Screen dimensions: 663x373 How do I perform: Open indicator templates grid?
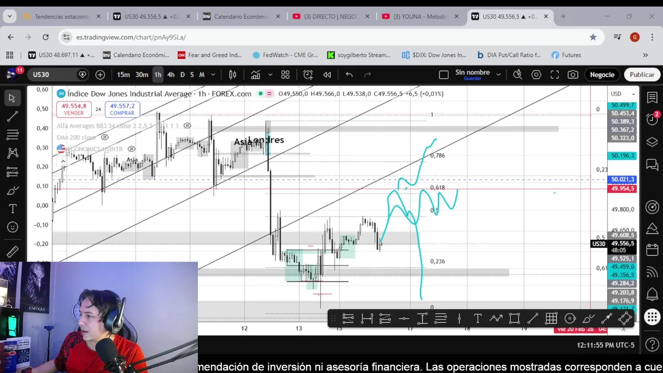point(285,75)
